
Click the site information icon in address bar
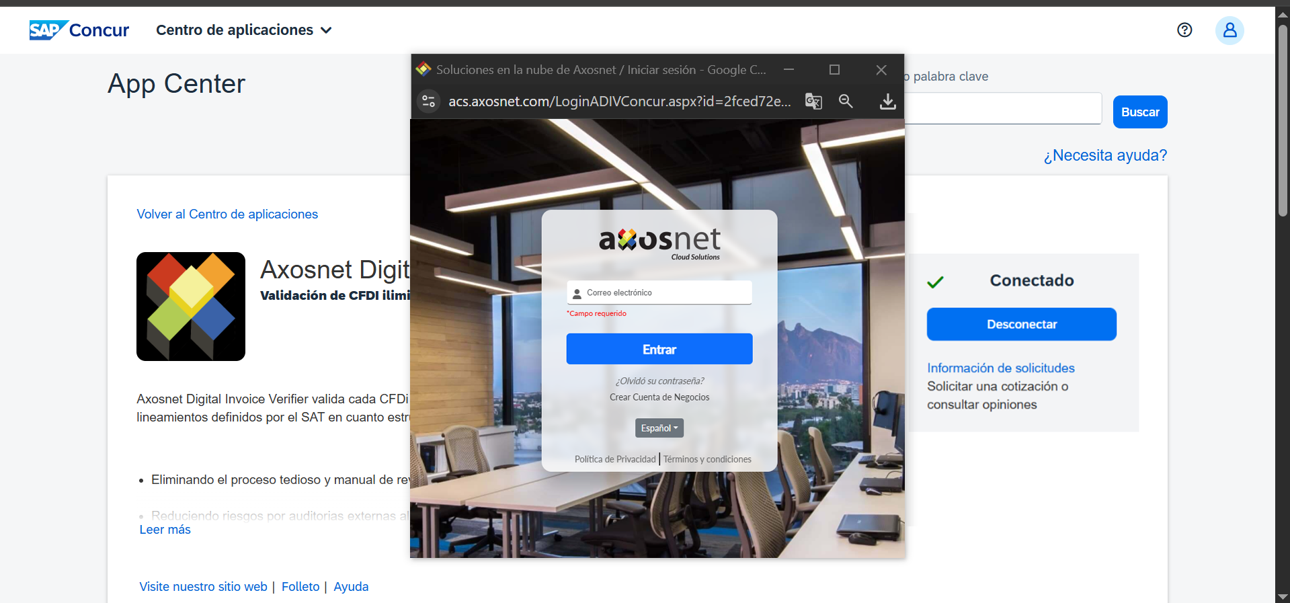click(x=428, y=102)
